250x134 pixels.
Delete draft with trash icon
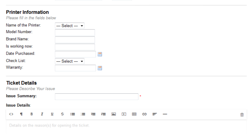tap(242, 115)
